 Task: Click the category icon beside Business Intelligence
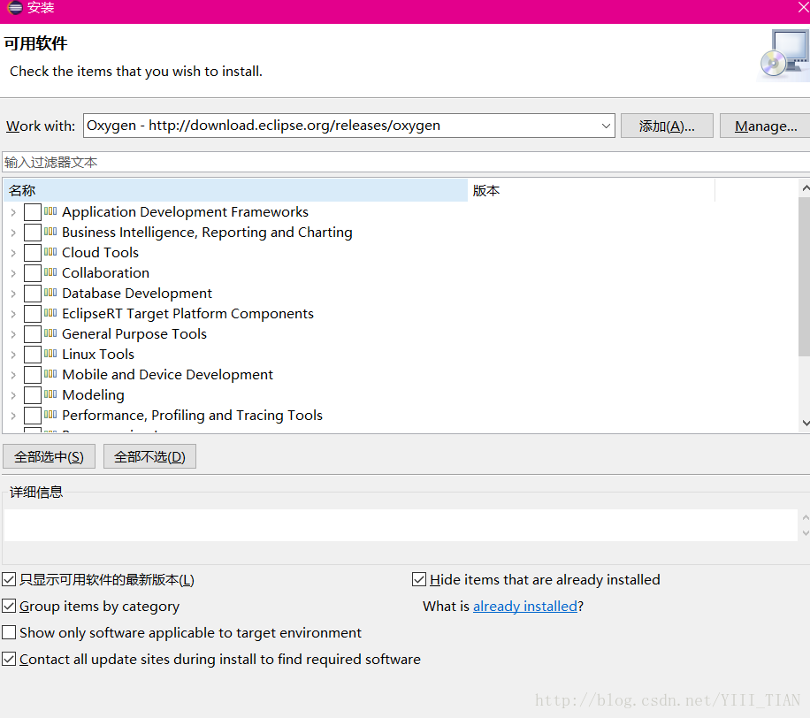pyautogui.click(x=50, y=232)
